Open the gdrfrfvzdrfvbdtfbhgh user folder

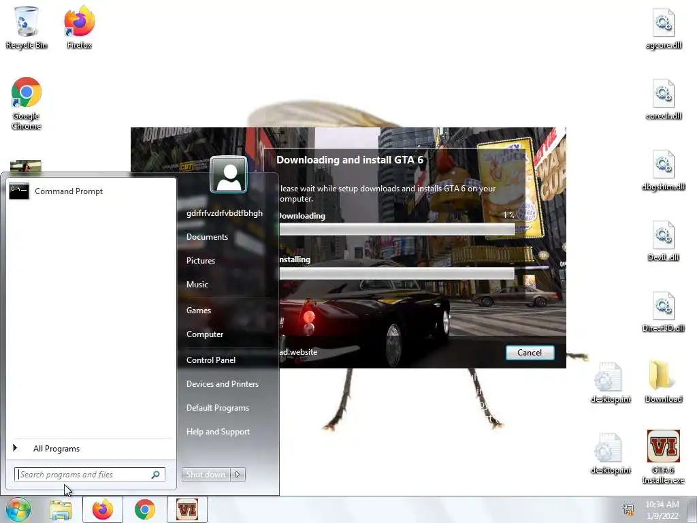(x=224, y=213)
